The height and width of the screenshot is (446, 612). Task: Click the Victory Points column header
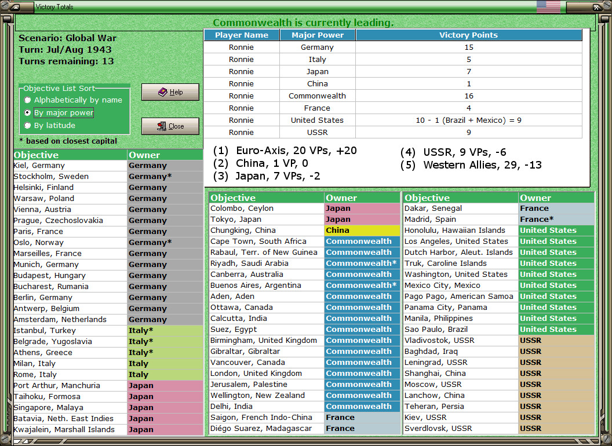tap(468, 35)
